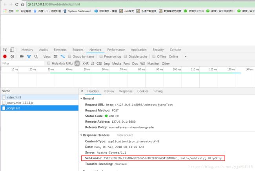The width and height of the screenshot is (255, 171).
Task: Open the System Dashboard bookmark
Action: pyautogui.click(x=77, y=11)
